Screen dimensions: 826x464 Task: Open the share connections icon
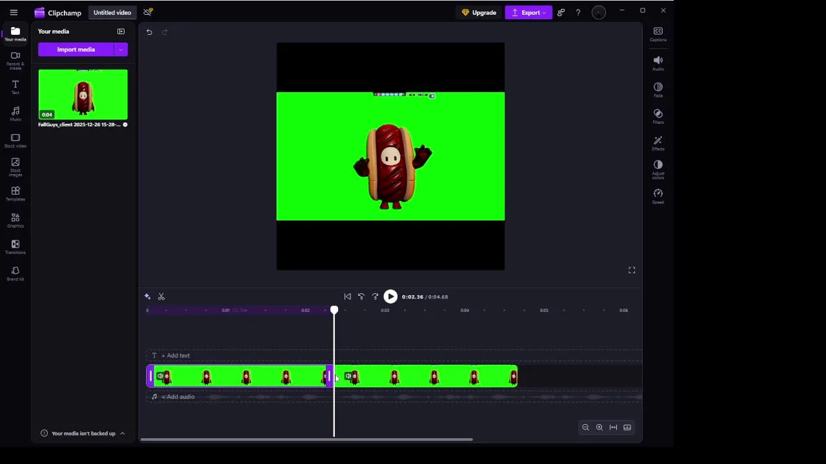[x=561, y=12]
